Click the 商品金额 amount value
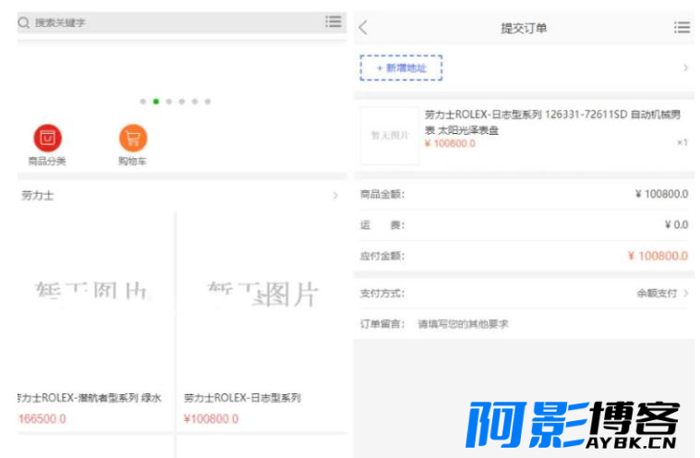This screenshot has height=458, width=700. tap(662, 194)
